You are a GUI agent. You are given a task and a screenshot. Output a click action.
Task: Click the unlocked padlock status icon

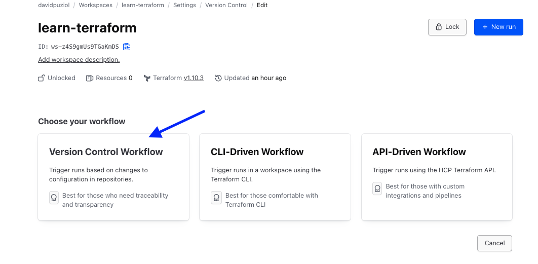(x=42, y=78)
